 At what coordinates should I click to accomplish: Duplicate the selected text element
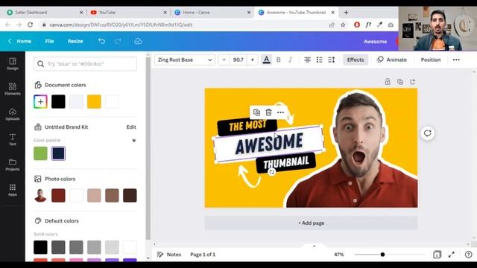(x=256, y=112)
